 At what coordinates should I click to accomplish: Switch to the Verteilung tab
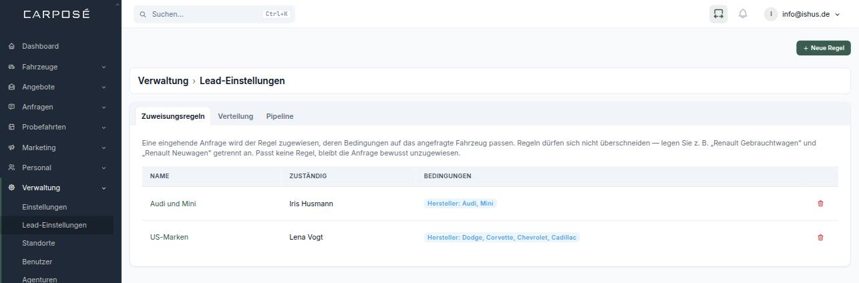tap(235, 116)
